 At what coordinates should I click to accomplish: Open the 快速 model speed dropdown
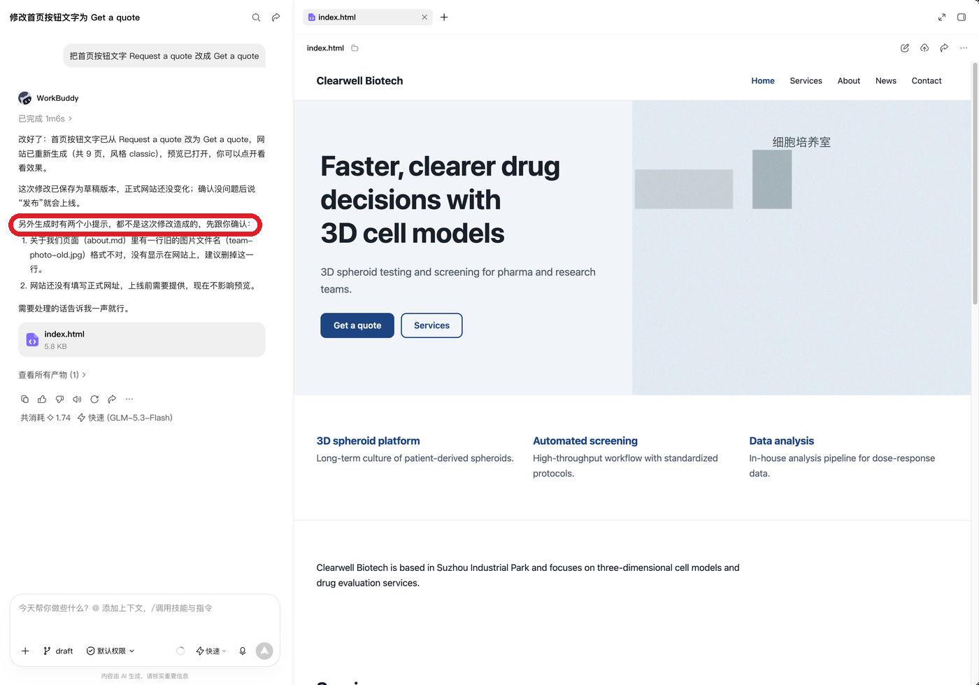pyautogui.click(x=211, y=651)
